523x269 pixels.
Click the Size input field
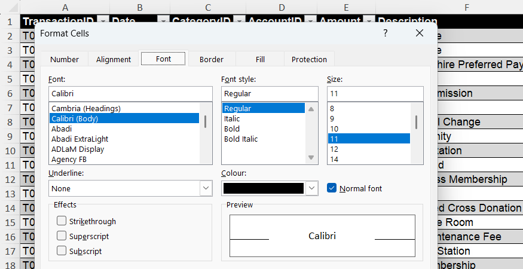pyautogui.click(x=375, y=94)
